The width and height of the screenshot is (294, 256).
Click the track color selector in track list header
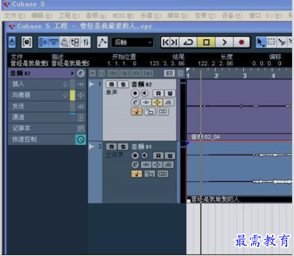point(170,73)
